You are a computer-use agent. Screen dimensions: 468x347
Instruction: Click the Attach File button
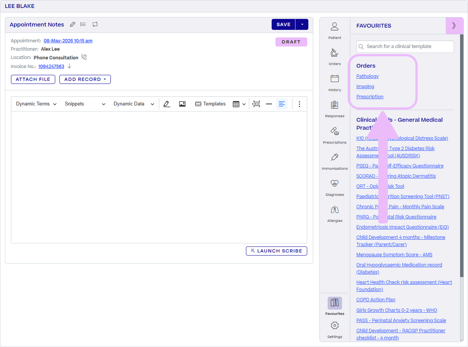[33, 79]
